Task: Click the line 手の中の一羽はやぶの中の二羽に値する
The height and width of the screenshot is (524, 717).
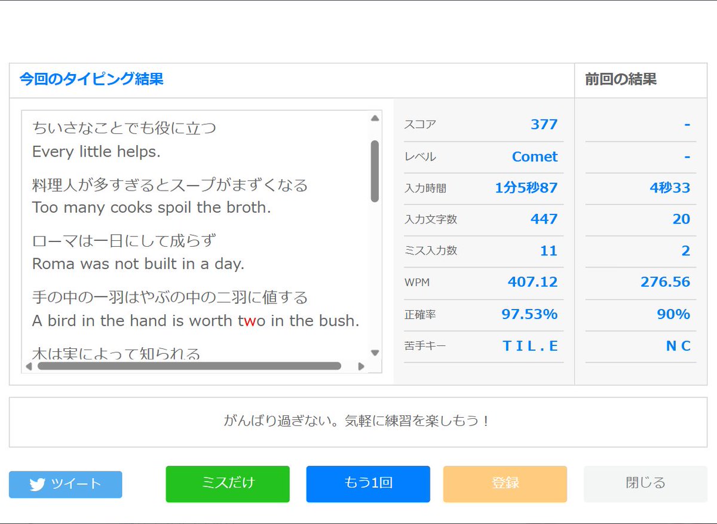Action: (170, 297)
